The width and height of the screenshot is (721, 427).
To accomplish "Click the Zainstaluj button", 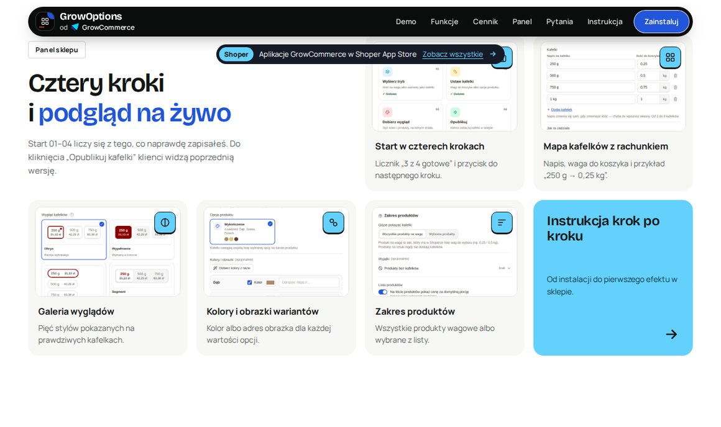I will point(661,22).
